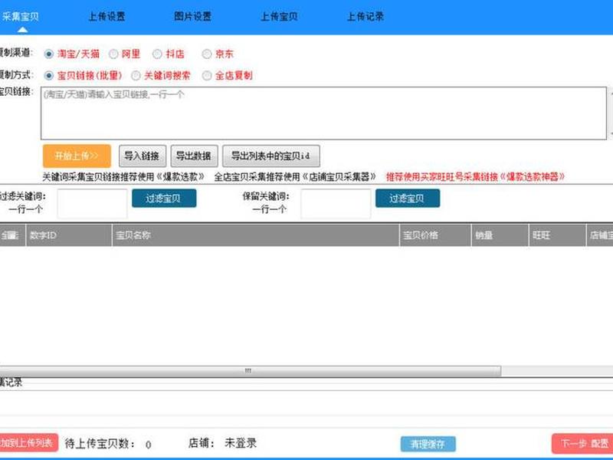613x460 pixels.
Task: Choose 京东 as copy channel
Action: (x=207, y=54)
